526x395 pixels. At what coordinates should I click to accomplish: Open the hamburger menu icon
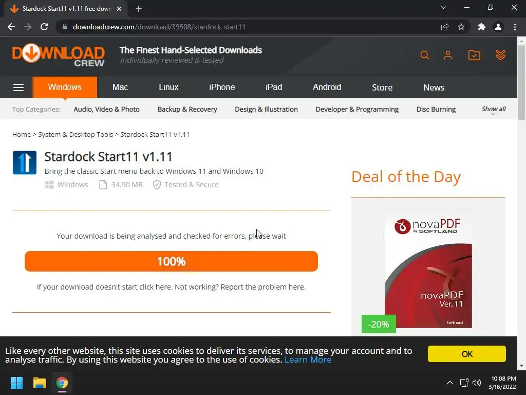(18, 87)
